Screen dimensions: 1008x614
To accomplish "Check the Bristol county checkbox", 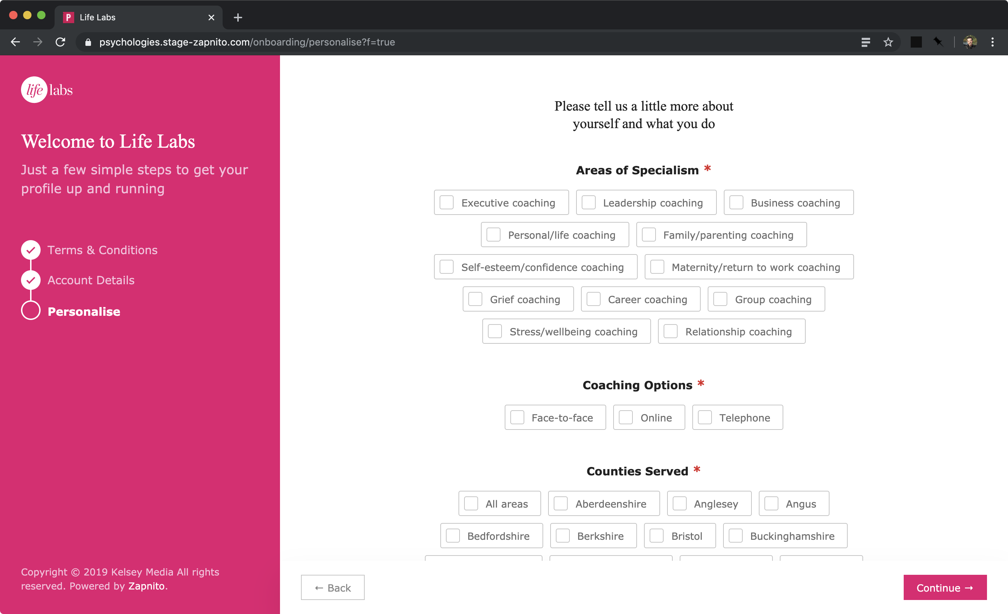I will pyautogui.click(x=658, y=536).
